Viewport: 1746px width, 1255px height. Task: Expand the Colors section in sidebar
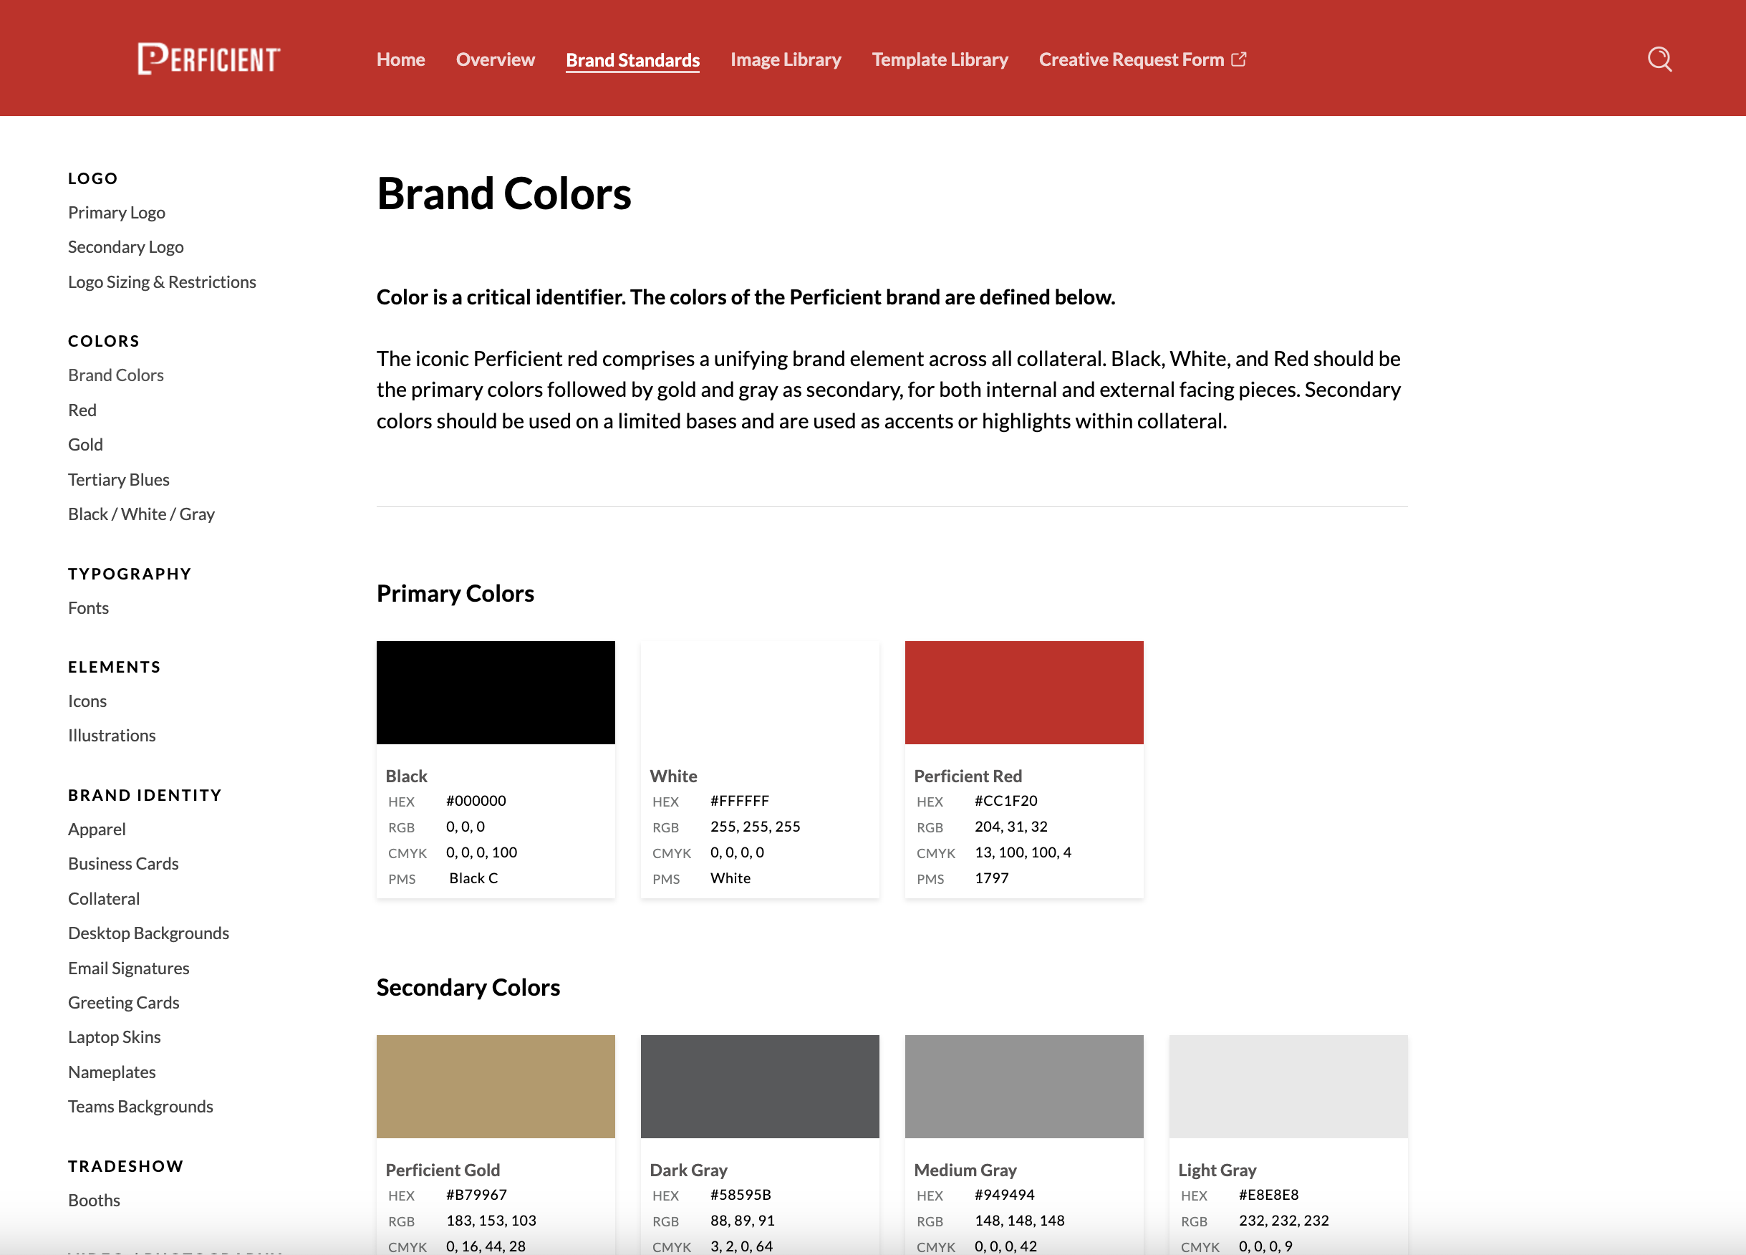(105, 340)
